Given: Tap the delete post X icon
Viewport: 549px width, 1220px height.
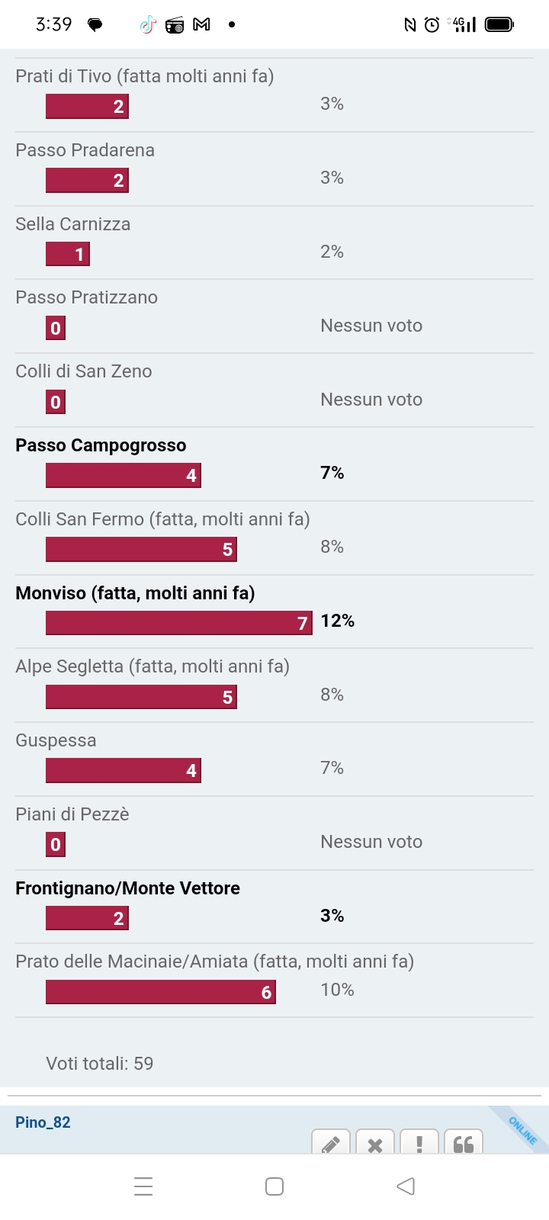Looking at the screenshot, I should pyautogui.click(x=375, y=1143).
